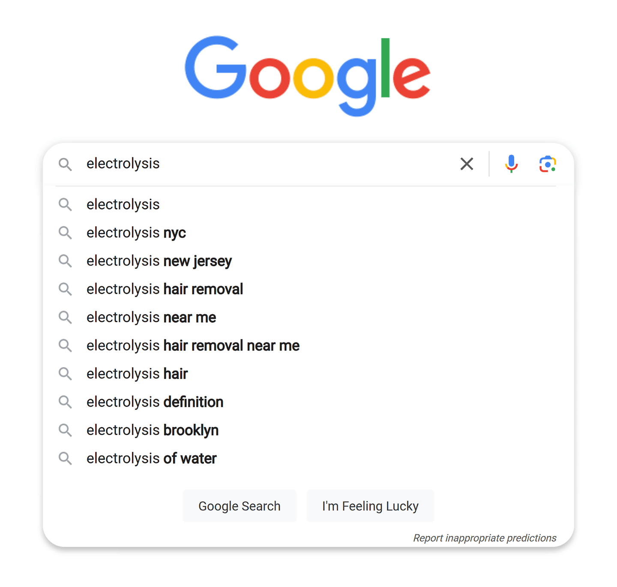Select the 'electrolysis near me' suggestion
617x587 pixels.
[x=151, y=317]
